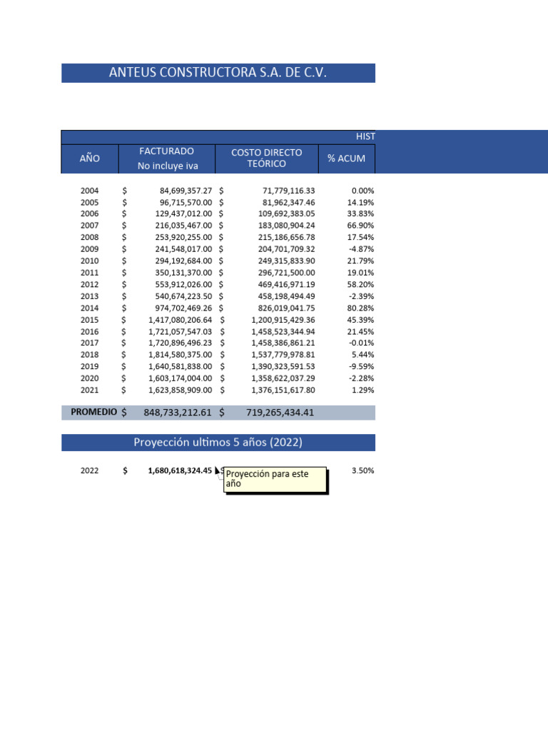
Task: Click the ANTEUS CONSTRUCTORA S.A. DE C.V. title
Action: click(x=218, y=73)
